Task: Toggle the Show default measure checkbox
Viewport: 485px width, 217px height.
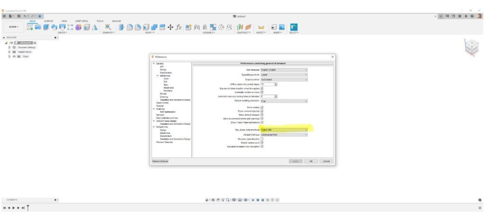Action: click(262, 115)
